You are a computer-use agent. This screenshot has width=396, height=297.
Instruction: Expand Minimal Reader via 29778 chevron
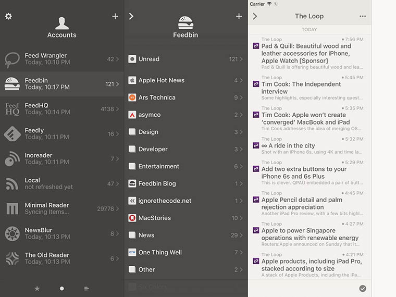(117, 208)
